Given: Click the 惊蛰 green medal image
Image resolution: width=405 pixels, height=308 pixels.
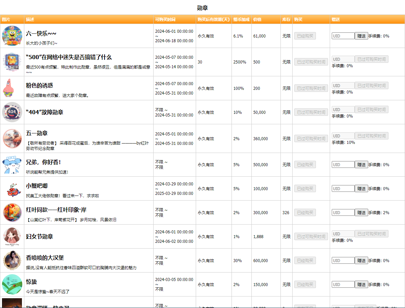Looking at the screenshot, I should (x=12, y=284).
